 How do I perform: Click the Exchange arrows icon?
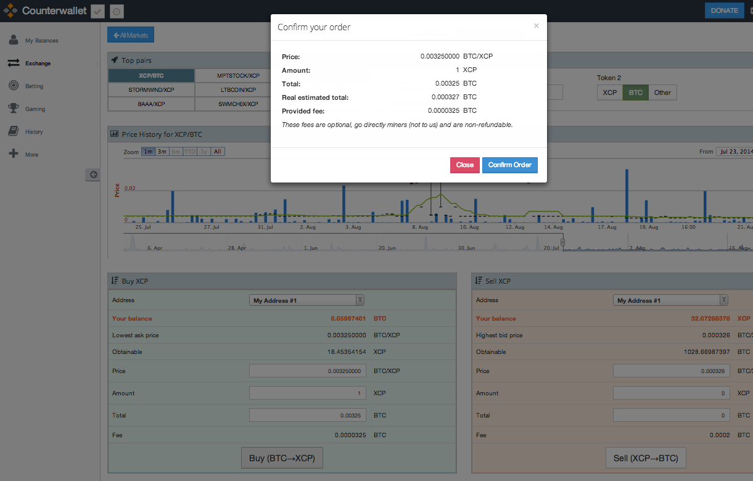[14, 63]
